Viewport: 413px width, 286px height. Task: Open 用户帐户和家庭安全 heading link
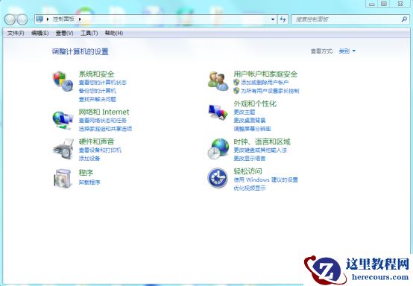coord(265,74)
